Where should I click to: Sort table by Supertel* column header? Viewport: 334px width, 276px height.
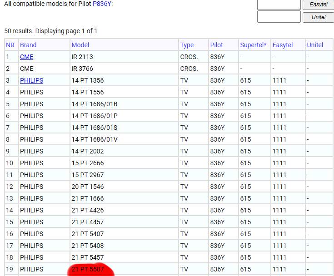253,45
